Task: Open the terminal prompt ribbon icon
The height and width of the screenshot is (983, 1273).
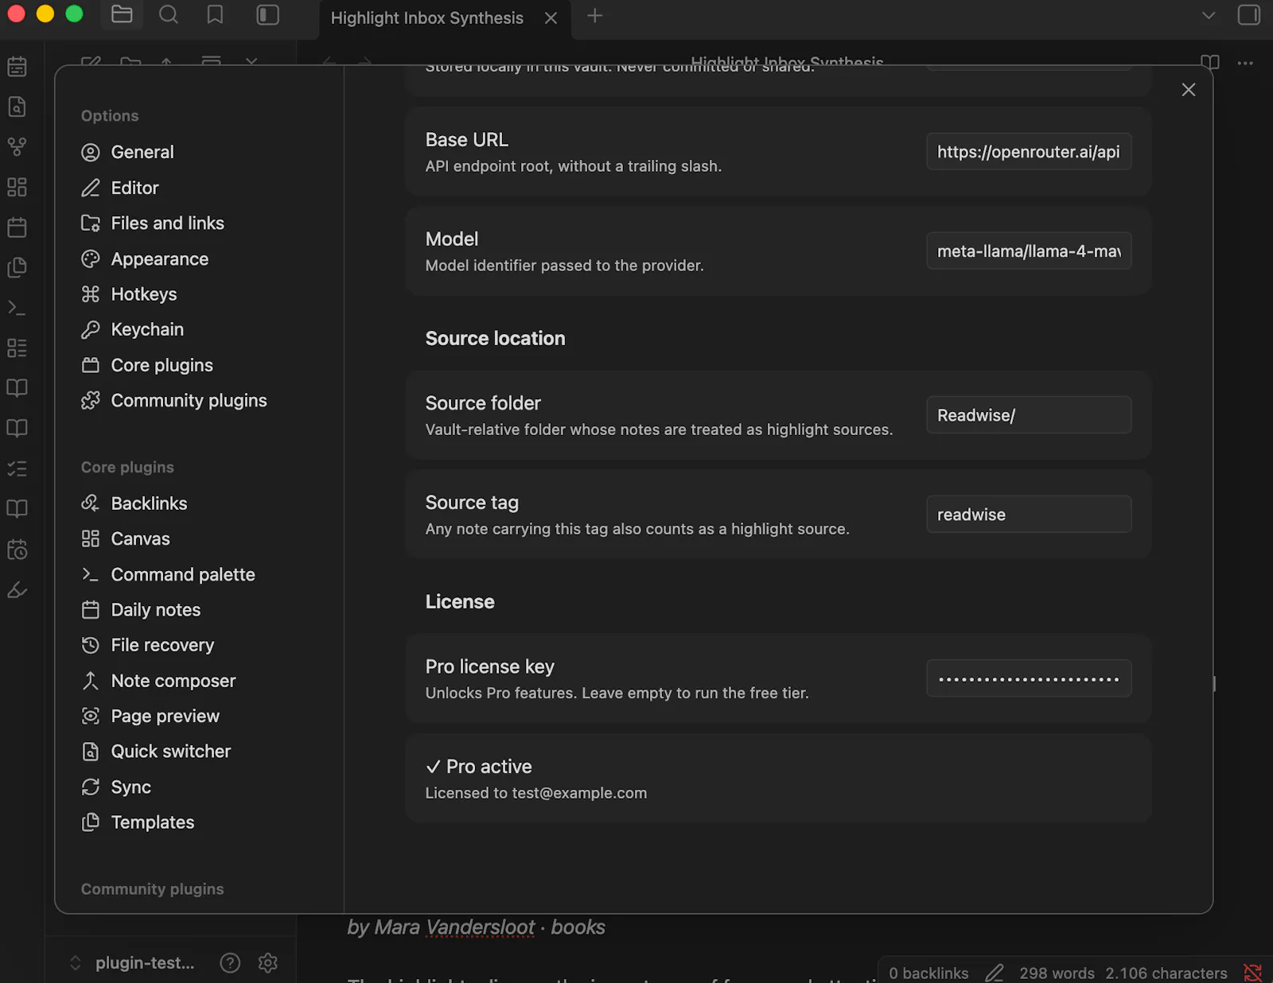Action: pyautogui.click(x=17, y=308)
